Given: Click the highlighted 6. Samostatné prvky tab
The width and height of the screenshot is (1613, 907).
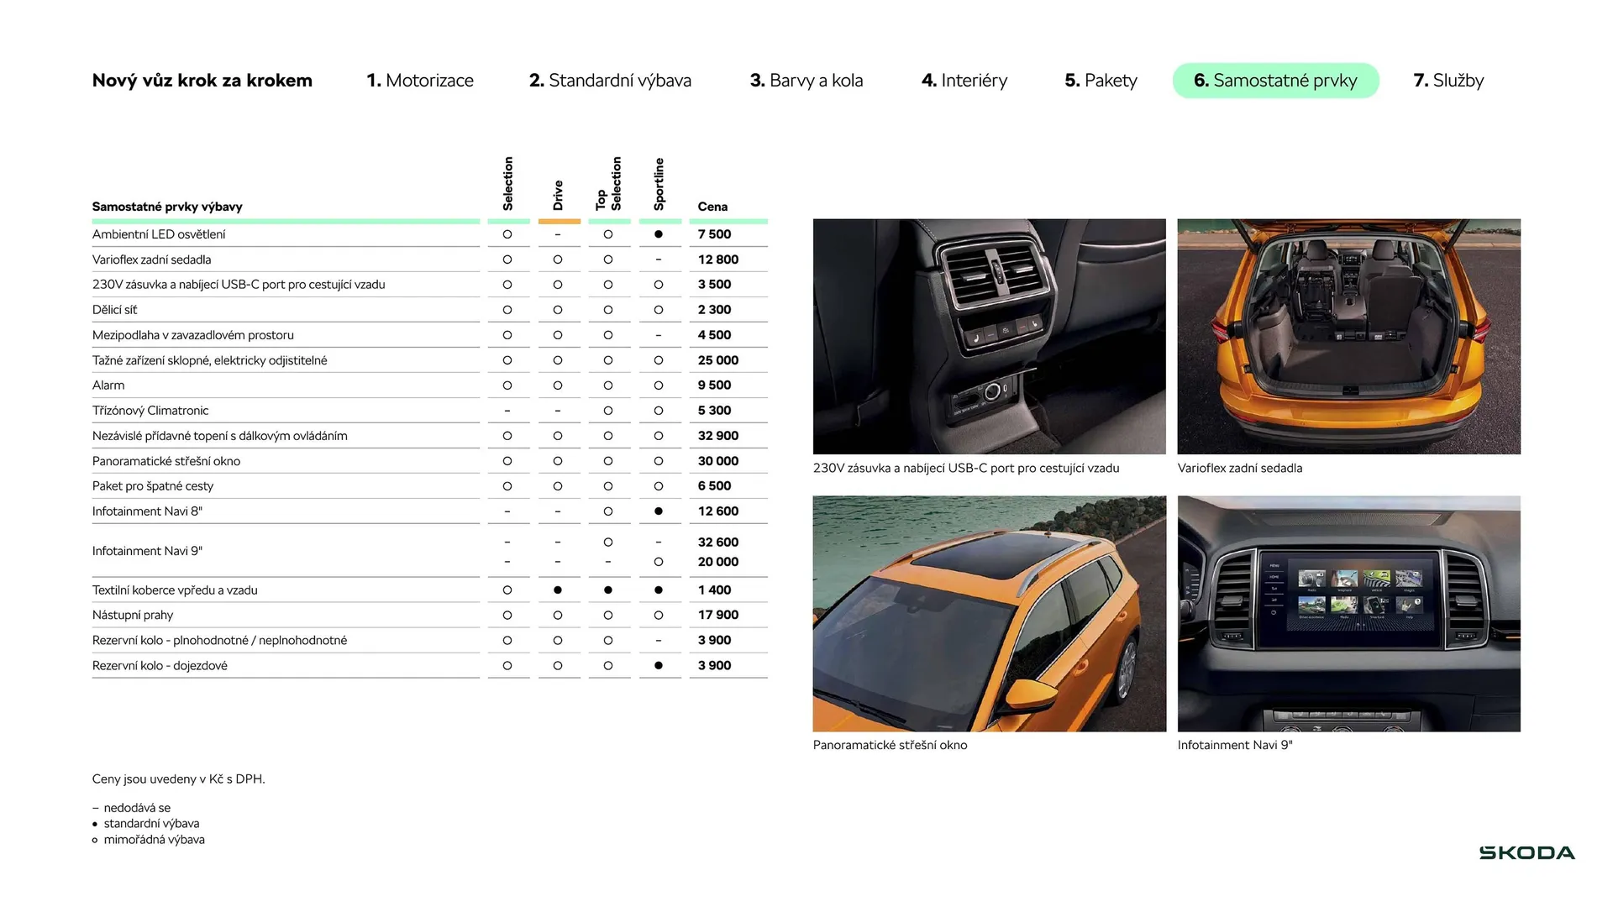Looking at the screenshot, I should pos(1275,81).
